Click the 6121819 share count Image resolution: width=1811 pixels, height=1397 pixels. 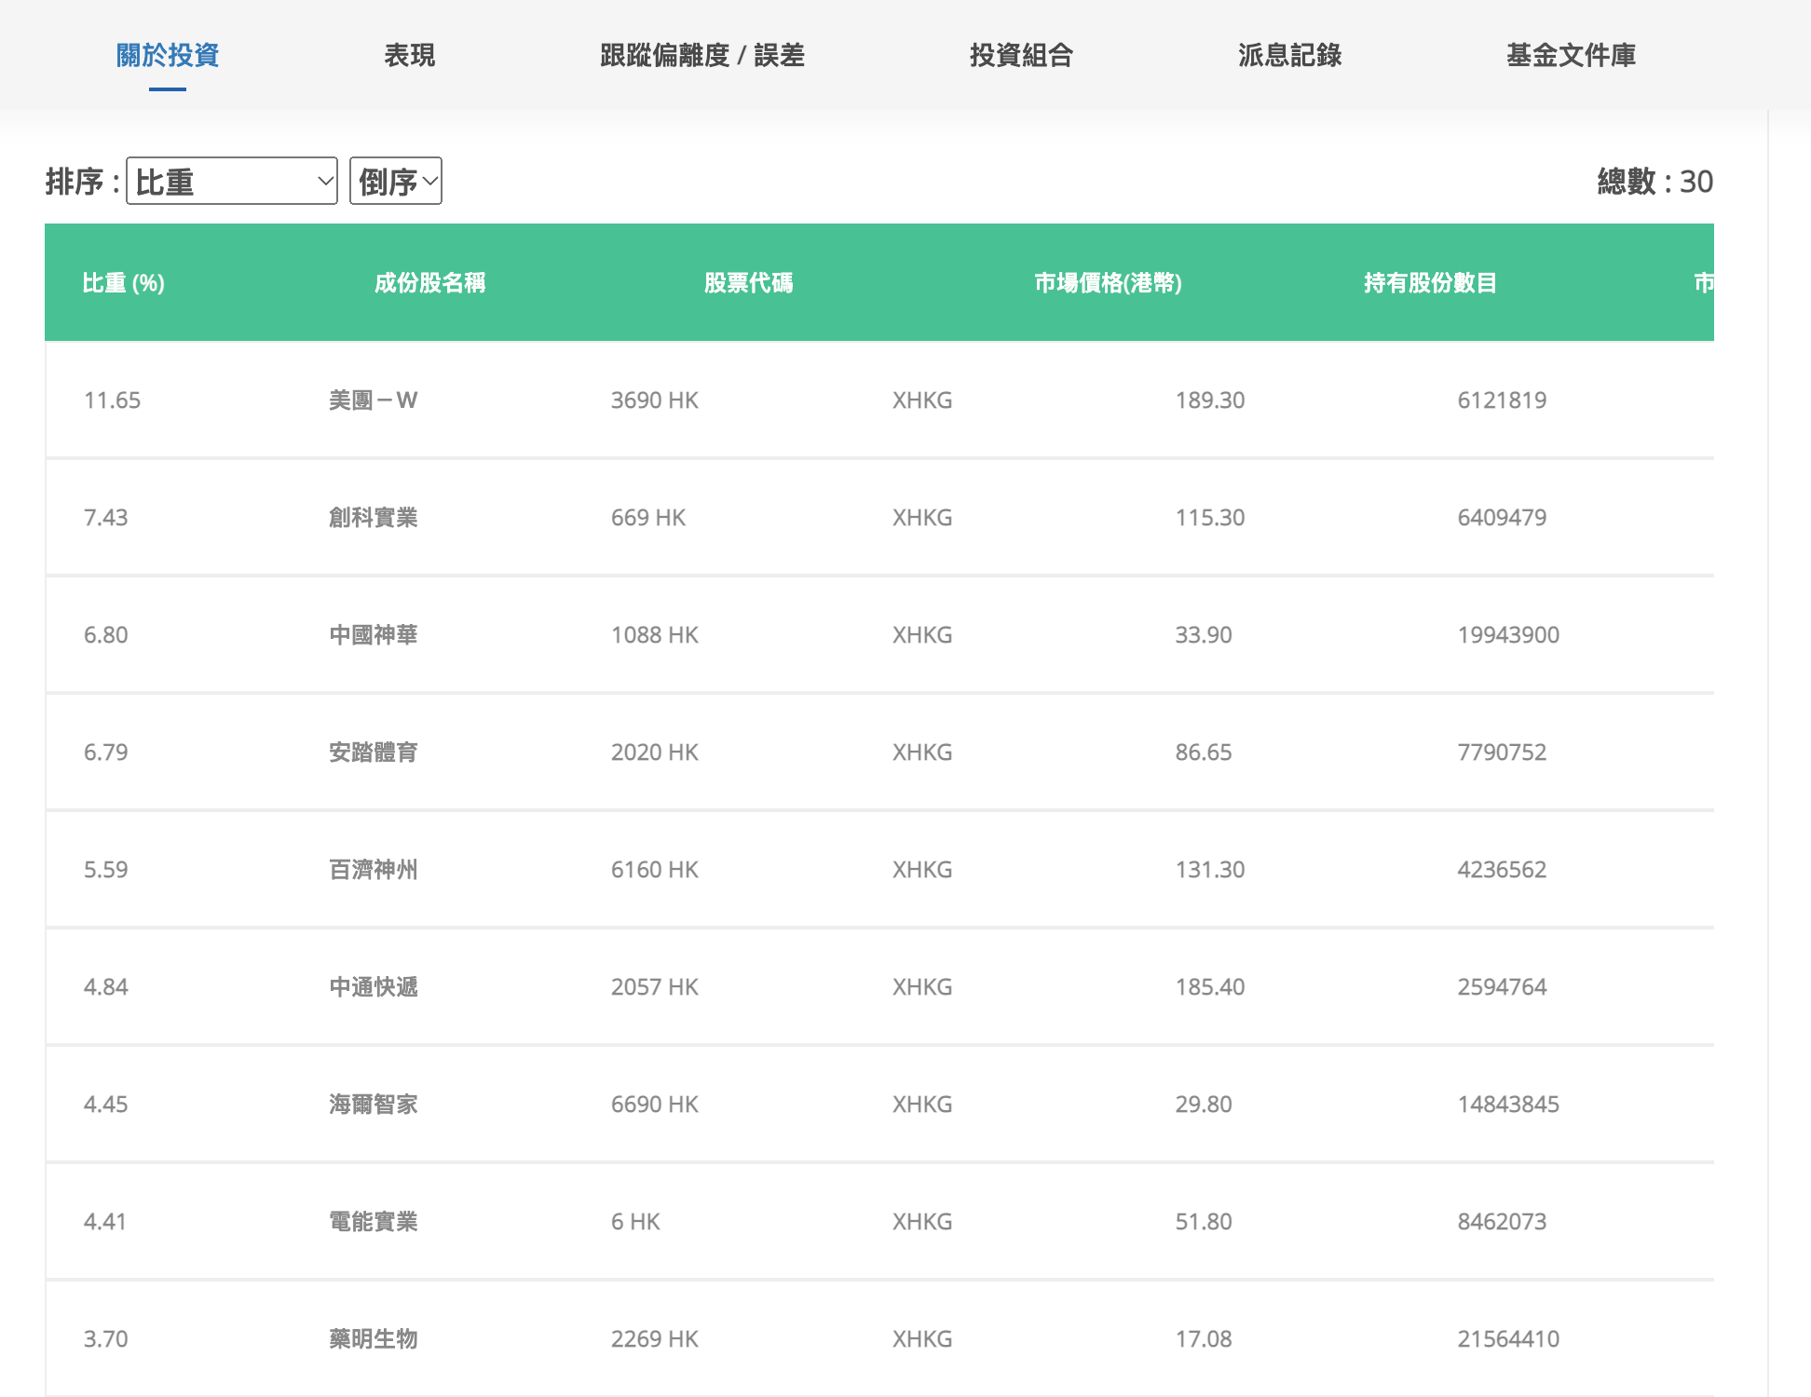click(x=1502, y=400)
